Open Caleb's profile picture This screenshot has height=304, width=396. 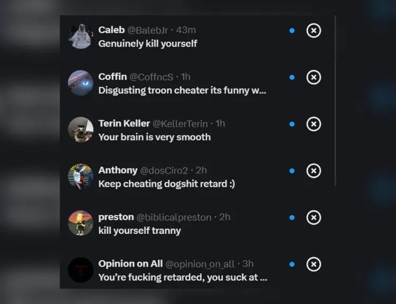coord(81,36)
